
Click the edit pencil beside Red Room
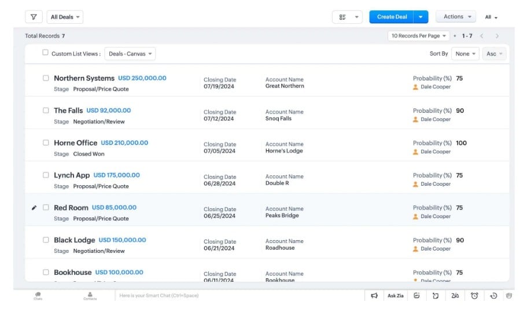(34, 208)
